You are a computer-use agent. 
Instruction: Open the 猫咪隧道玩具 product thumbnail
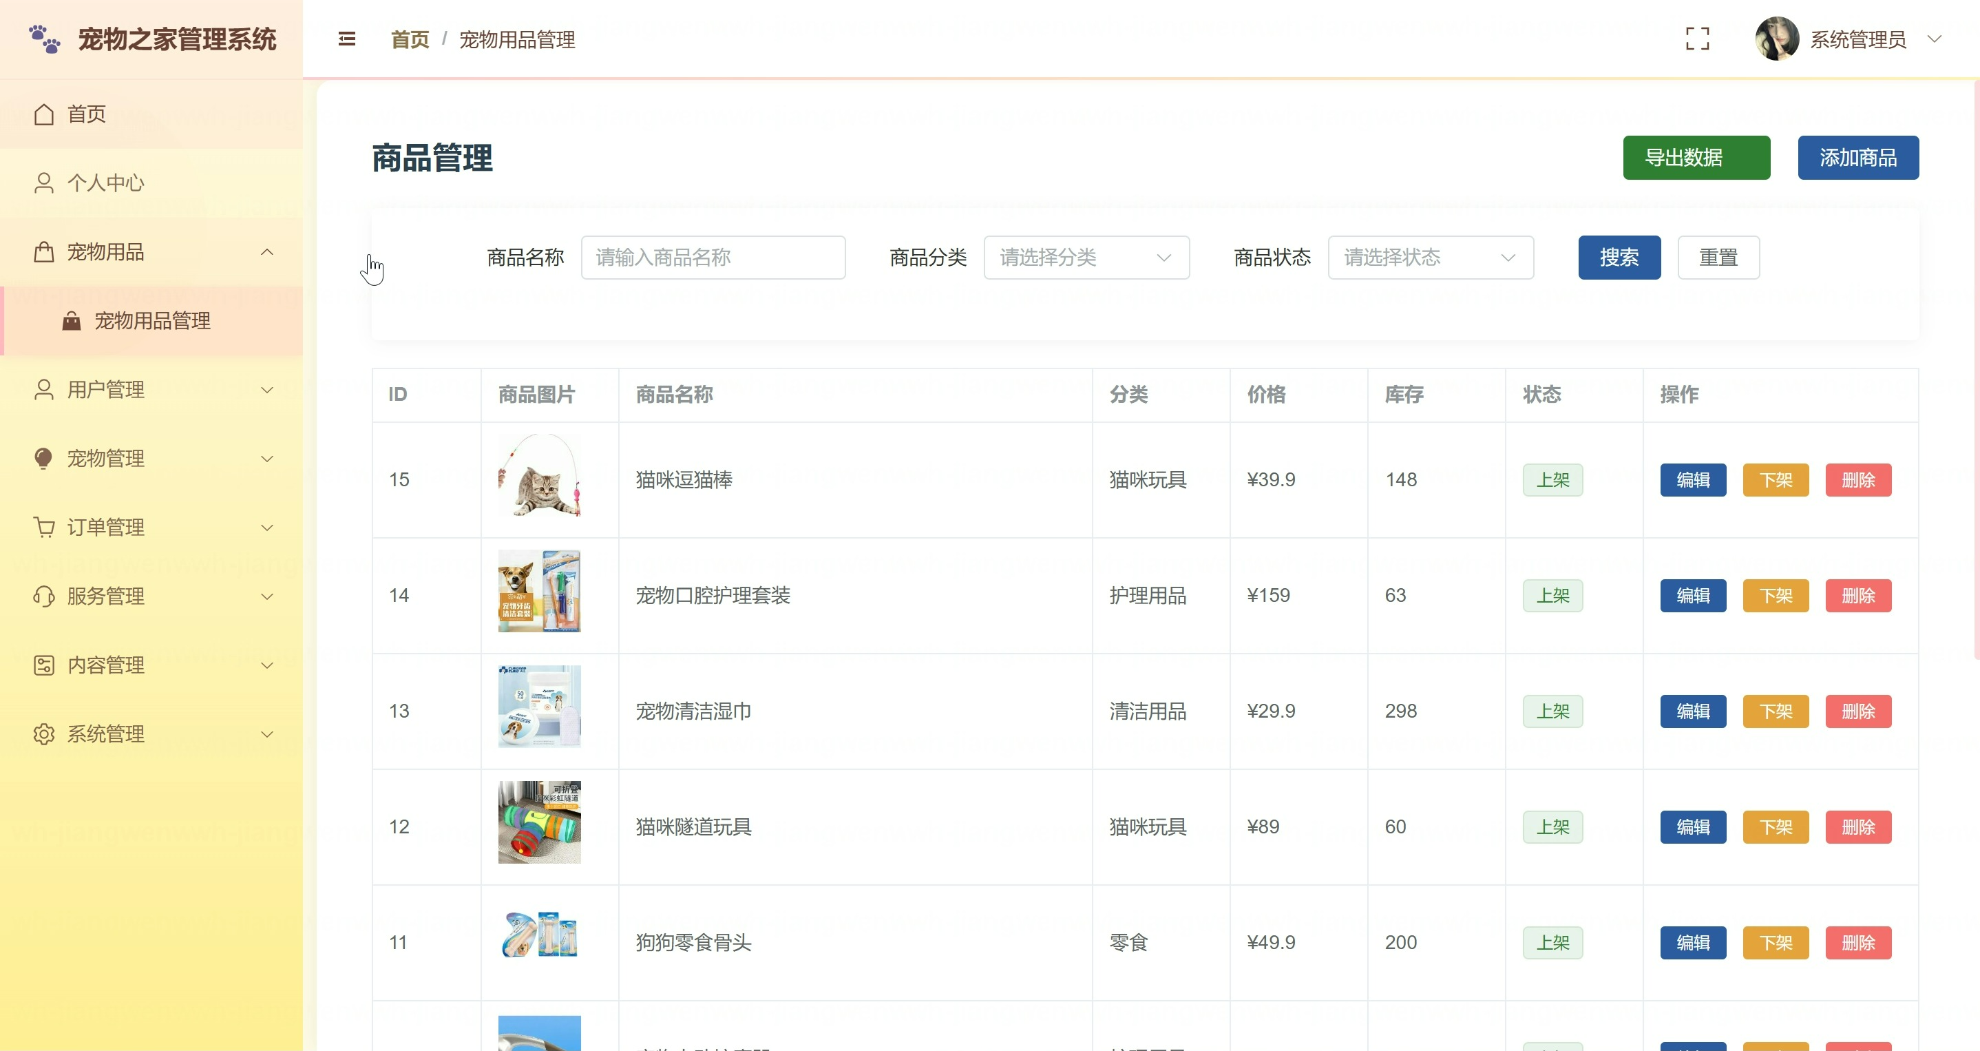coord(539,822)
